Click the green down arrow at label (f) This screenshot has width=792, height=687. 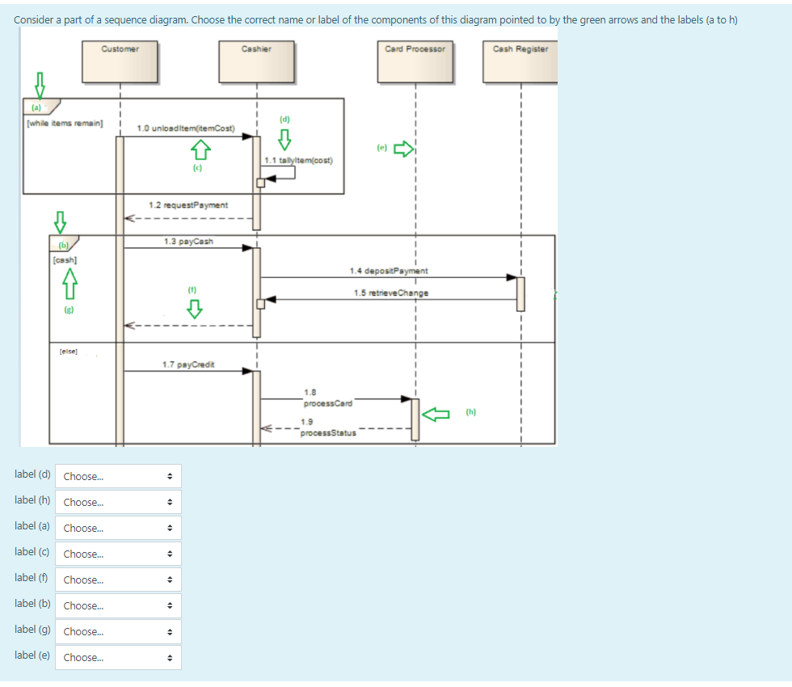point(194,307)
